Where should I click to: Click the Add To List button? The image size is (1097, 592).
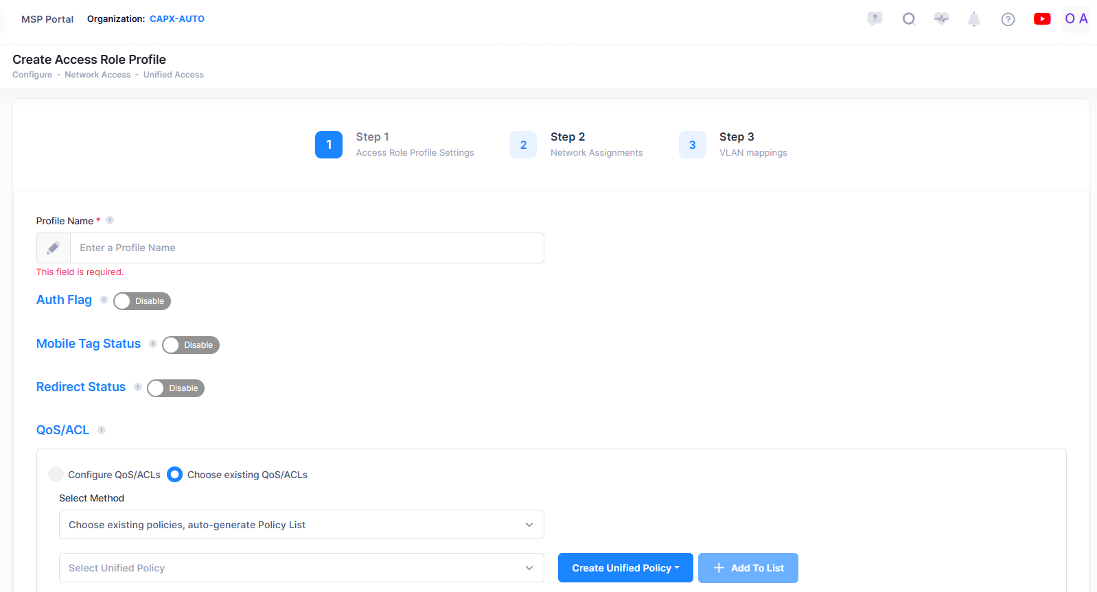click(748, 568)
